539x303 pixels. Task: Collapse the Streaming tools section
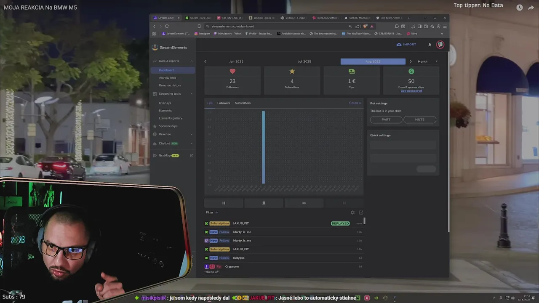173,94
